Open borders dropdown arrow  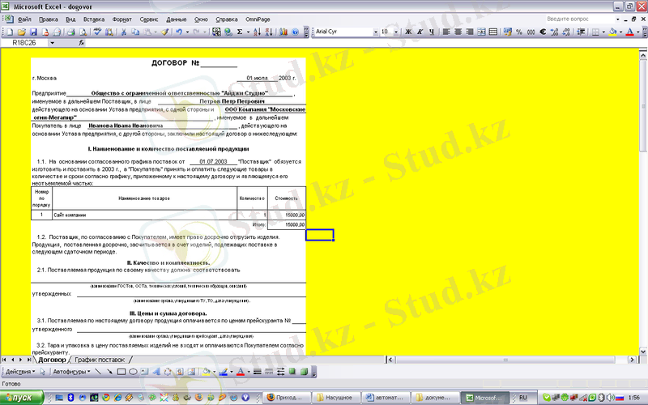(x=603, y=32)
